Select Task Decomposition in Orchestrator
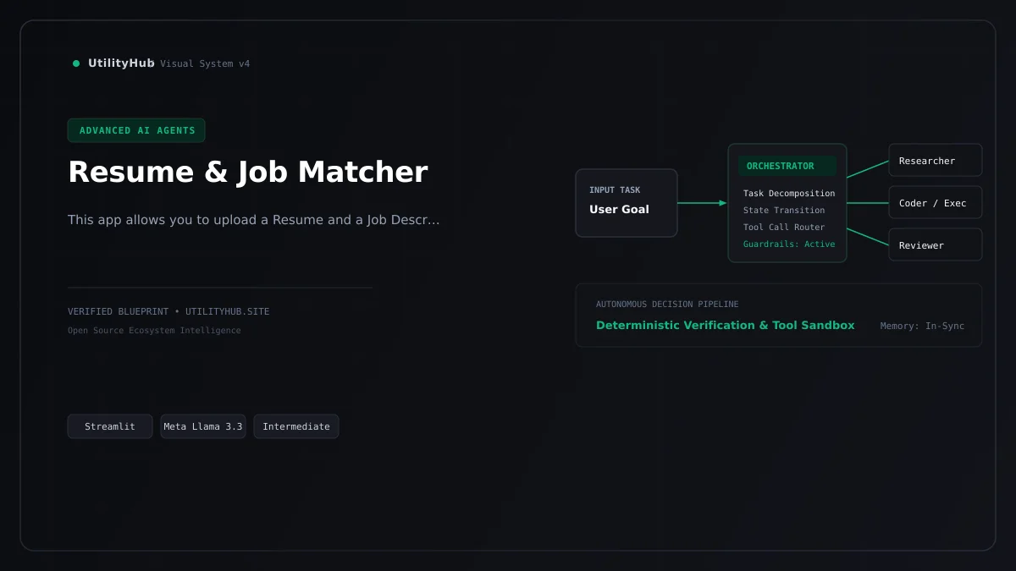Image resolution: width=1016 pixels, height=571 pixels. [789, 194]
